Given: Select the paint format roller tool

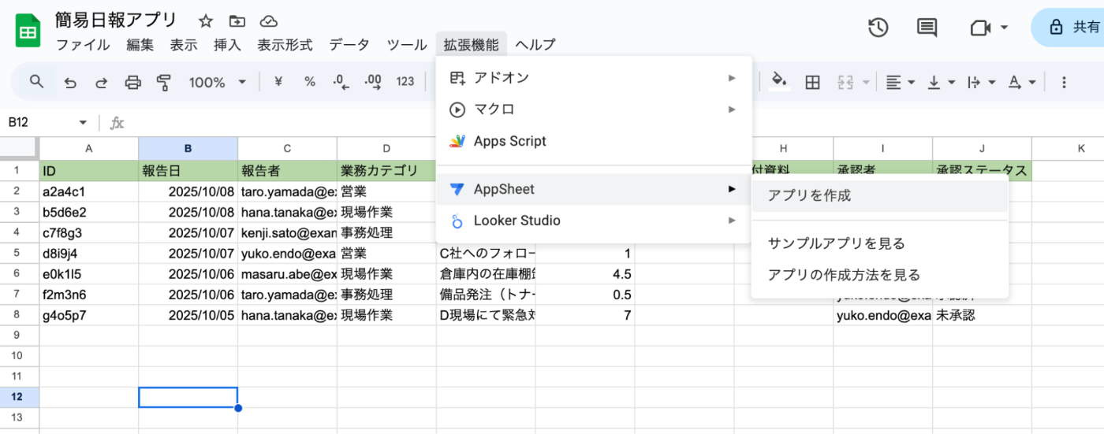Looking at the screenshot, I should pyautogui.click(x=164, y=82).
